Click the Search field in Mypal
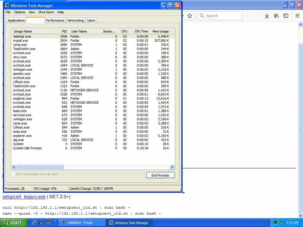 (x=220, y=16)
